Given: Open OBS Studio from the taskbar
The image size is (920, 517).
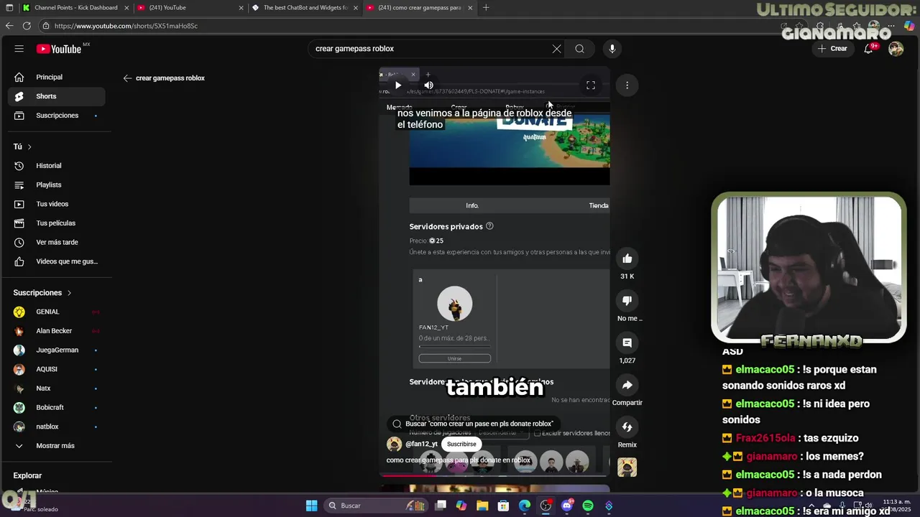Looking at the screenshot, I should click(546, 506).
